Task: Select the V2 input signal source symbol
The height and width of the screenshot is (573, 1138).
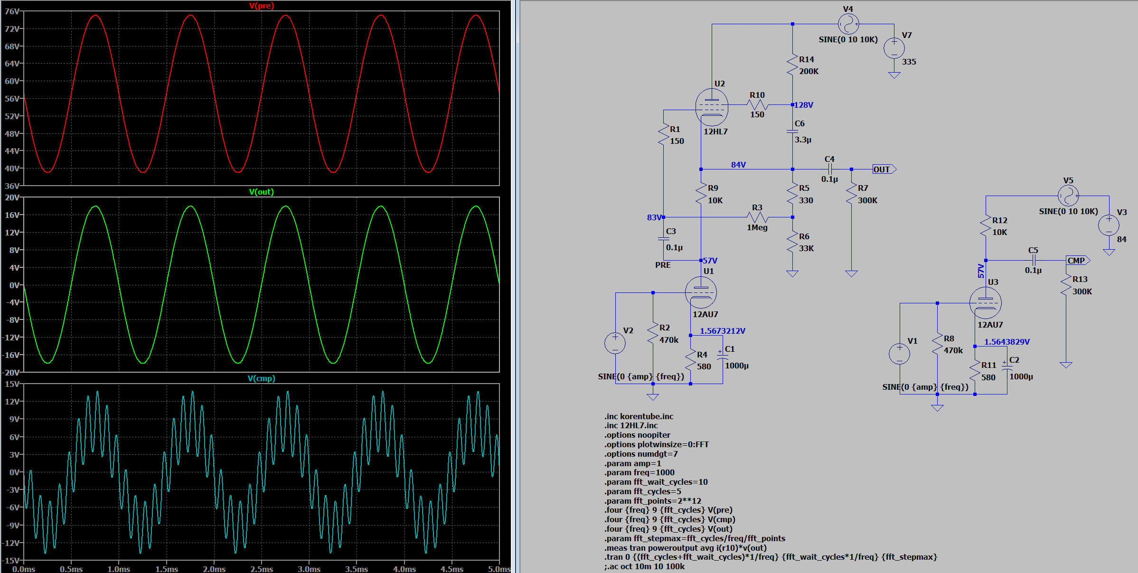Action: tap(615, 343)
